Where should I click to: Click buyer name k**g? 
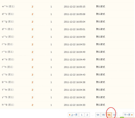(5, 22)
